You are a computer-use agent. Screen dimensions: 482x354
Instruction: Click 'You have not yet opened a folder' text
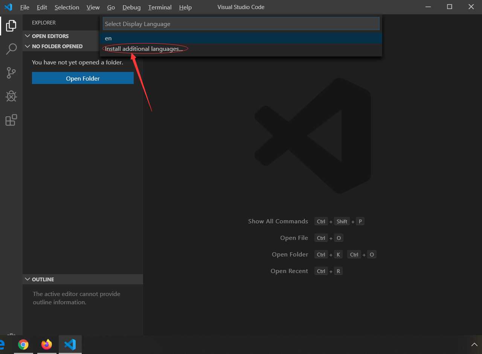point(78,63)
